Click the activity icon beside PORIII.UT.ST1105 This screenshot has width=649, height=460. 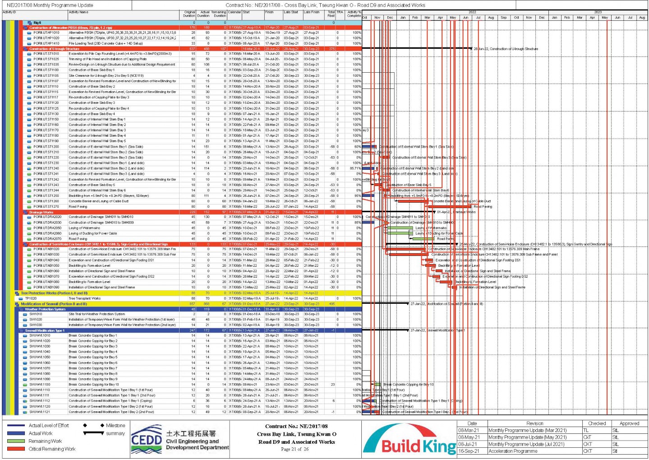pos(29,76)
